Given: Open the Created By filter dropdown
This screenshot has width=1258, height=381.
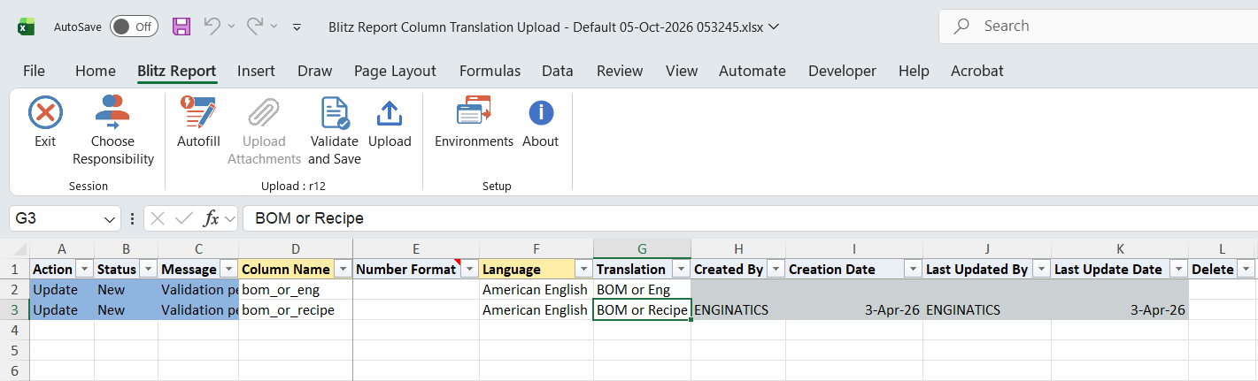Looking at the screenshot, I should coord(776,269).
